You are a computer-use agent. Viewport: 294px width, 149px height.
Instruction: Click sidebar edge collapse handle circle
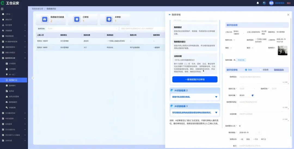[x=33, y=78]
